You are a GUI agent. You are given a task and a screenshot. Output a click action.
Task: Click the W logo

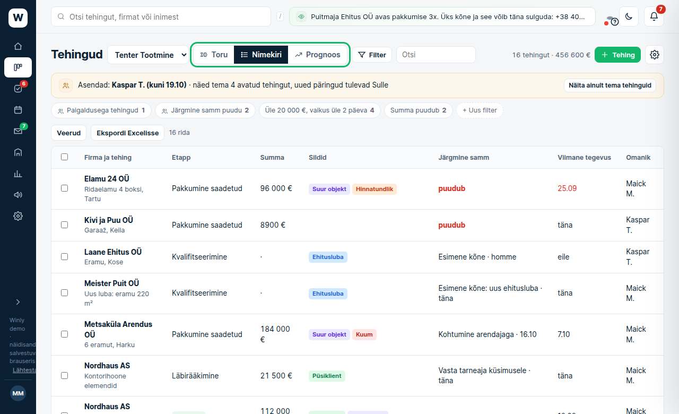18,18
